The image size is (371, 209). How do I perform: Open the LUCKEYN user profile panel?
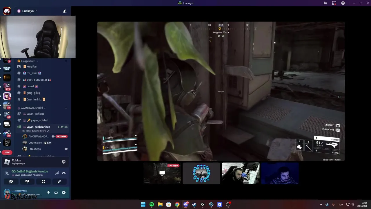(23, 193)
